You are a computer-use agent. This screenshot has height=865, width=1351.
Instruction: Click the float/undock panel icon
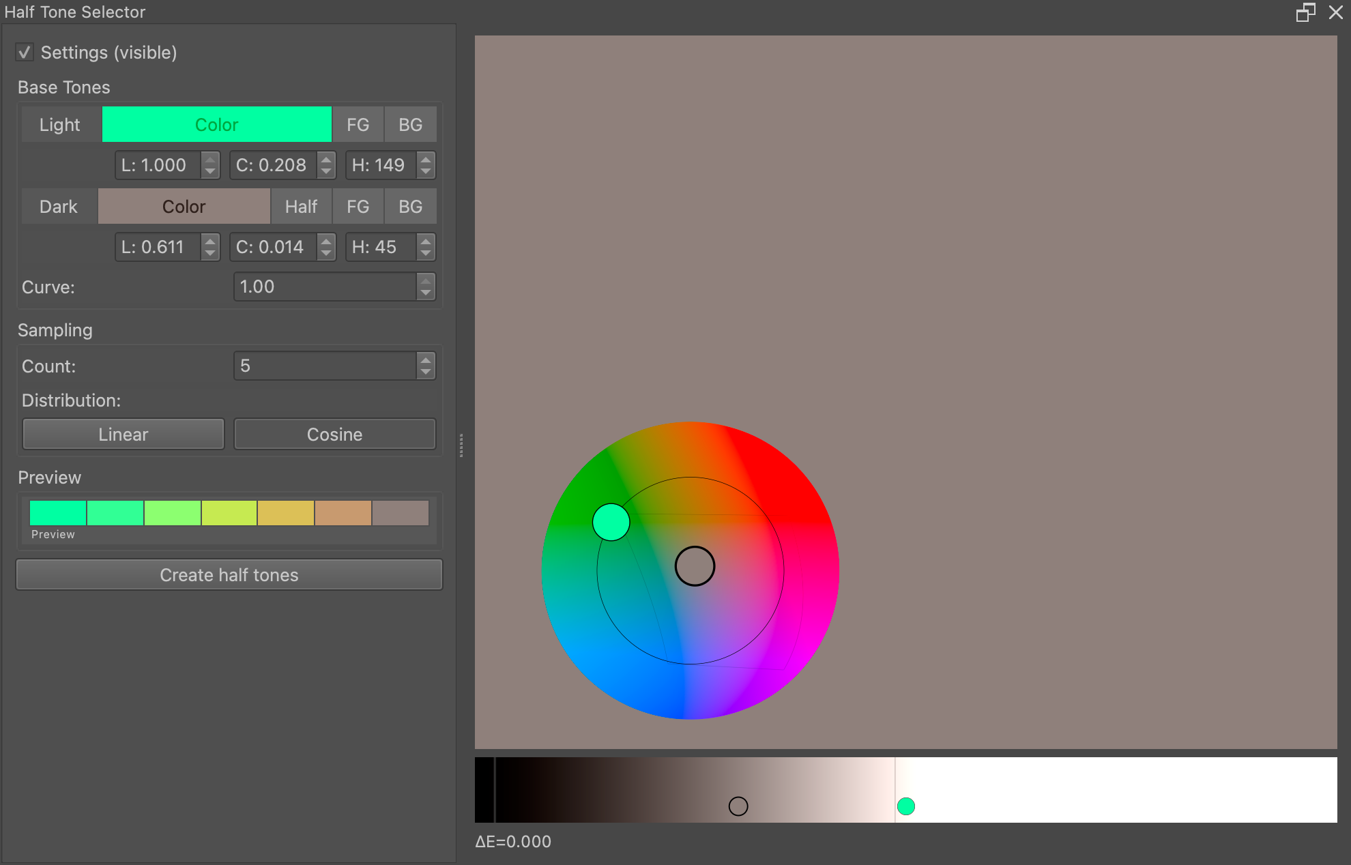tap(1305, 12)
